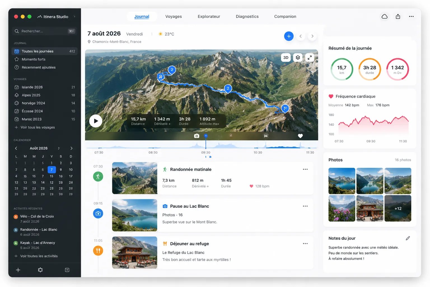This screenshot has height=287, width=430.
Task: Open the purple flowers photo
Action: [342, 209]
